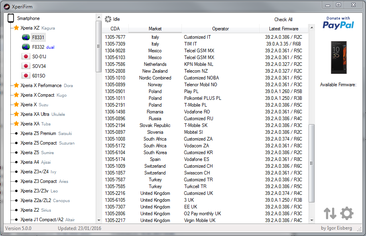Select the 'Swisscom CH' row
This screenshot has height=236, width=366.
[205, 173]
